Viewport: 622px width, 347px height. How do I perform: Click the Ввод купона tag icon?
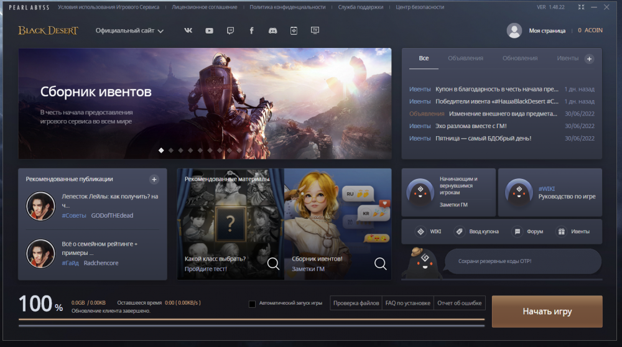coord(460,231)
